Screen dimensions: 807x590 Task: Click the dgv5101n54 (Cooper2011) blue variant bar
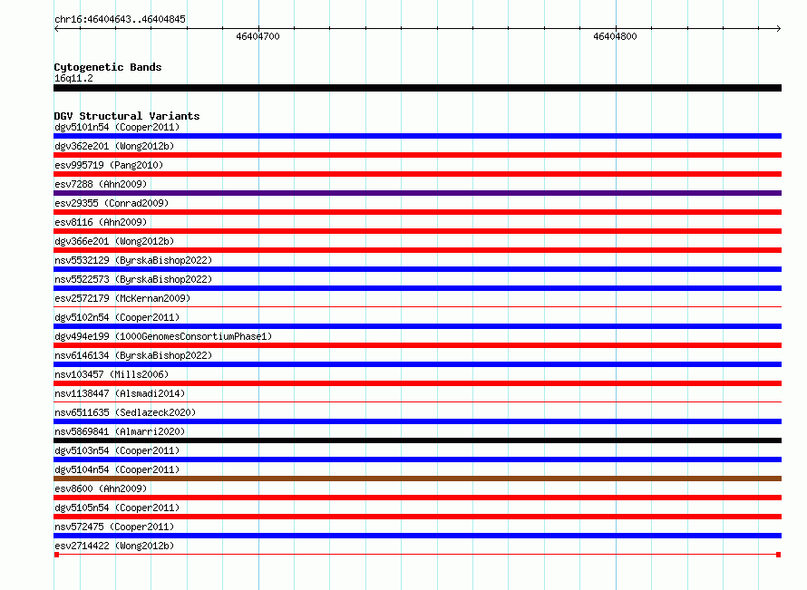[x=417, y=136]
